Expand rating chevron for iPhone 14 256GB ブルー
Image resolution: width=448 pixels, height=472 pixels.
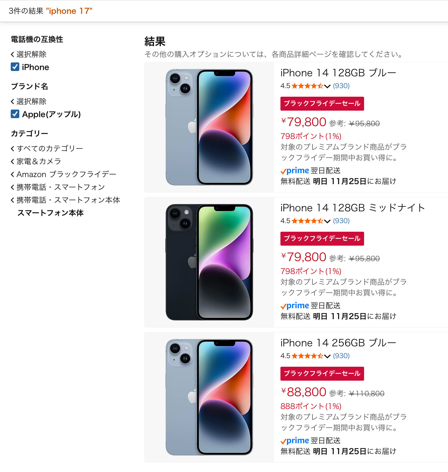[327, 356]
